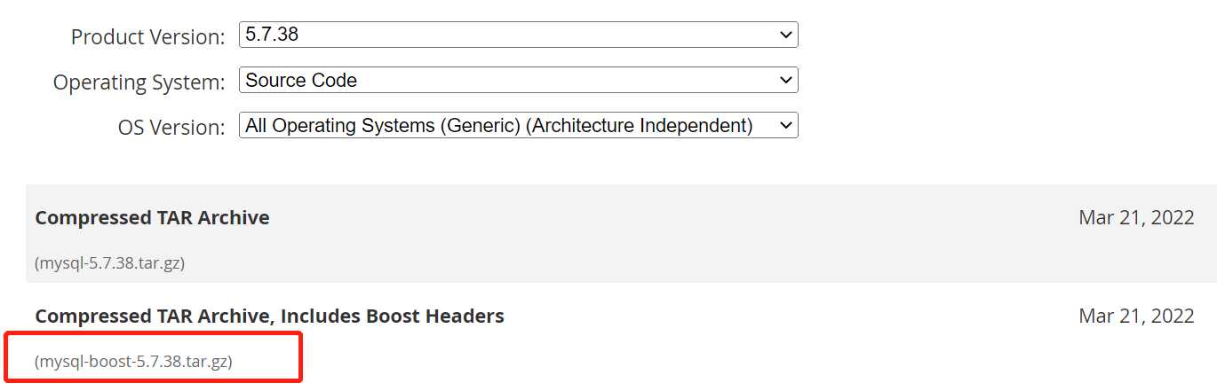Click the mysql-5.7.38.tar.gz file name
The width and height of the screenshot is (1217, 391).
(x=110, y=263)
